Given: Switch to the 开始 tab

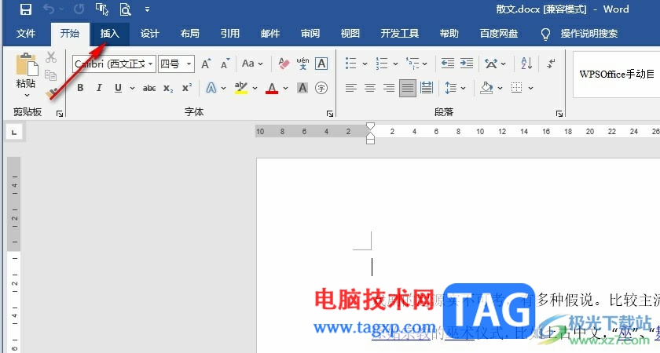Looking at the screenshot, I should (69, 34).
